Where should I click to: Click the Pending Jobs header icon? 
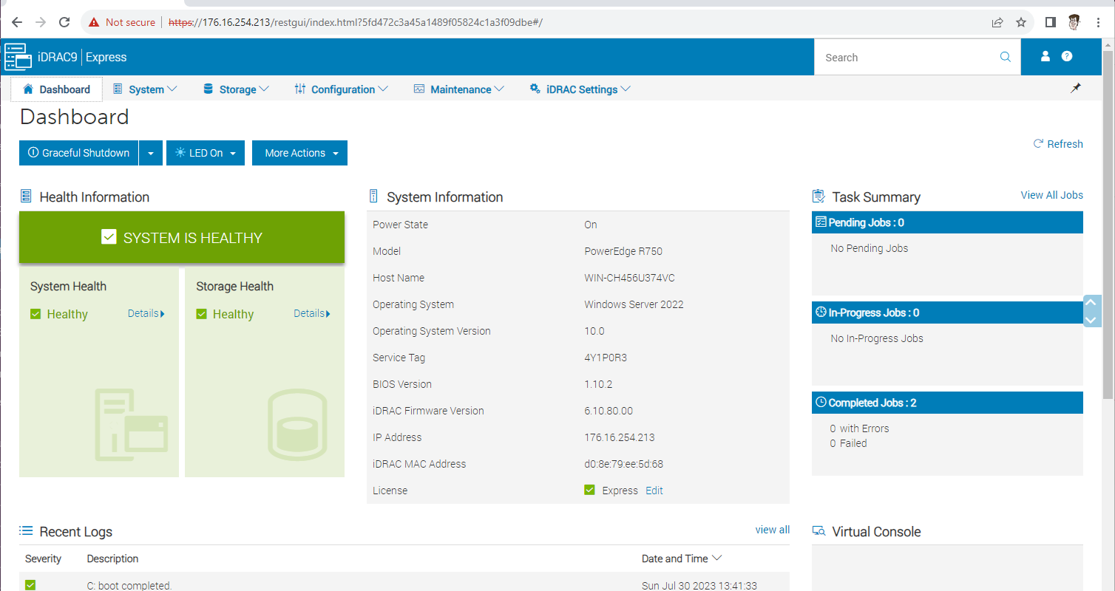point(820,222)
